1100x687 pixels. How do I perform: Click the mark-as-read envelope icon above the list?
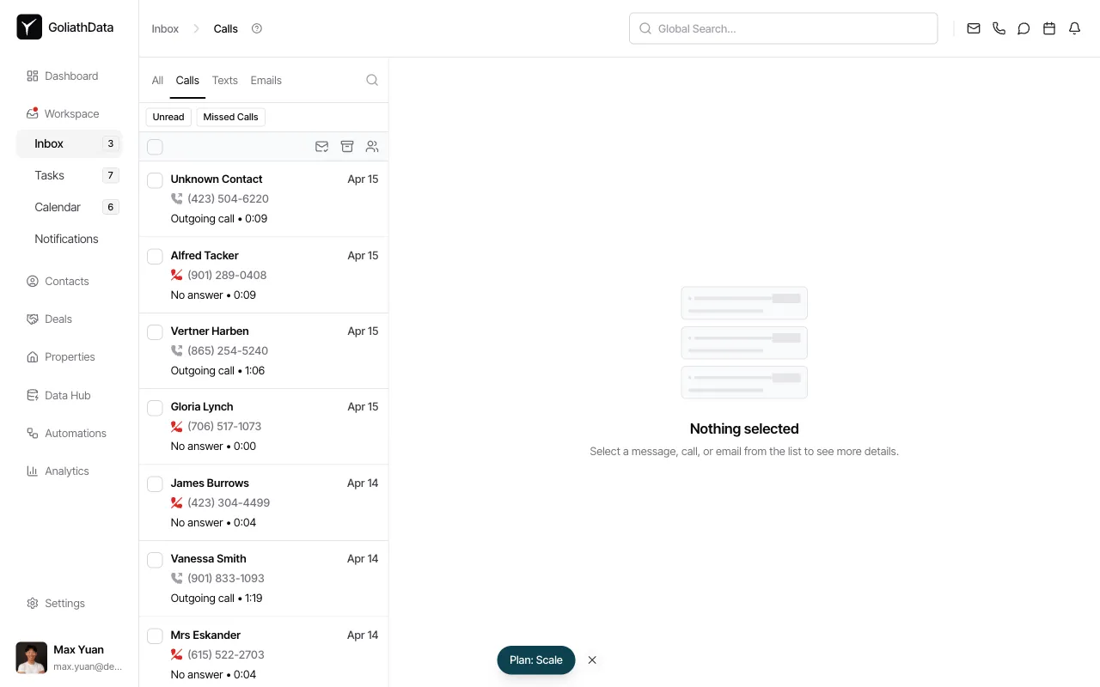(x=322, y=146)
